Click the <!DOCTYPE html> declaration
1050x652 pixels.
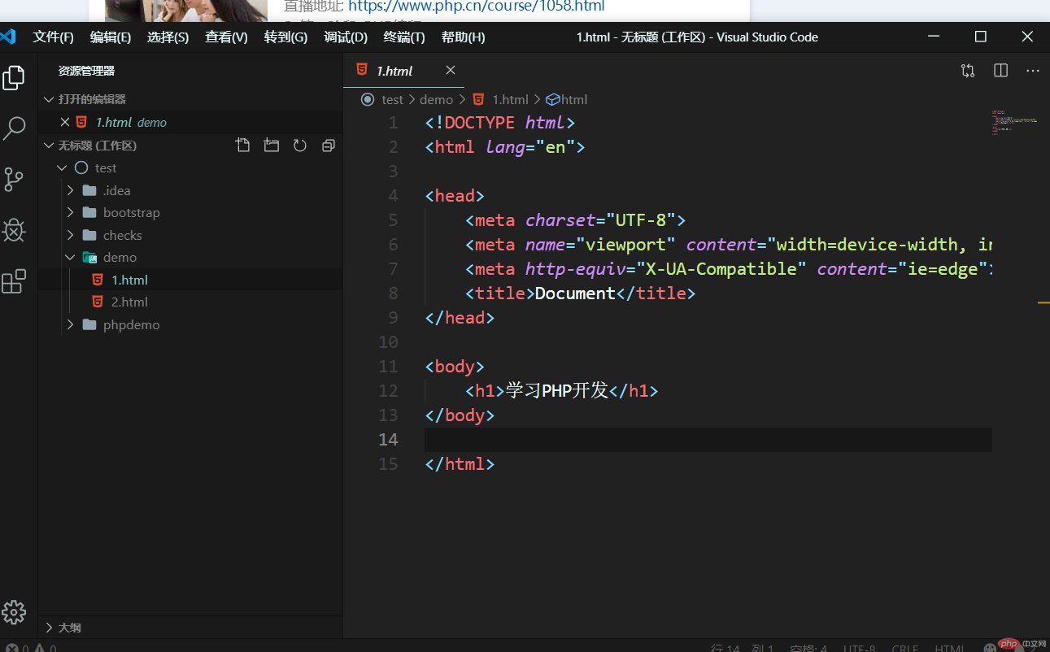coord(500,123)
